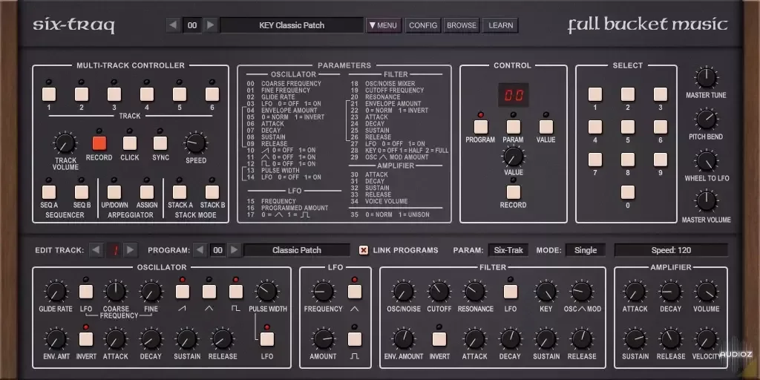
Task: Click the PITCH BEND knob
Action: pyautogui.click(x=707, y=119)
